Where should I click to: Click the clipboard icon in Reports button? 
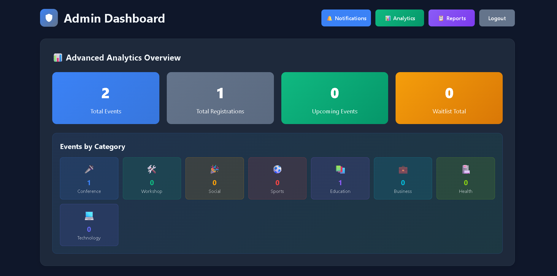click(x=441, y=18)
